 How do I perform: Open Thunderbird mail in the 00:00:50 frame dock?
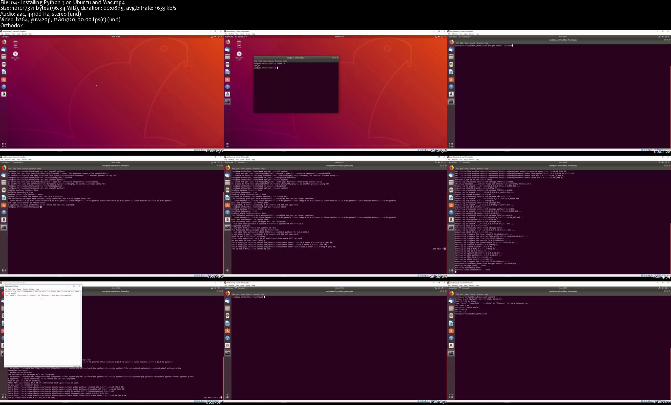pyautogui.click(x=4, y=49)
